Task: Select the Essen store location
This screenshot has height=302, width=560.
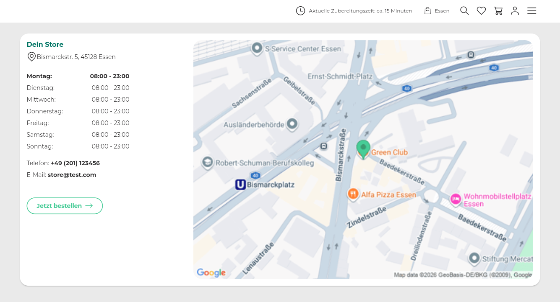Action: (x=437, y=11)
